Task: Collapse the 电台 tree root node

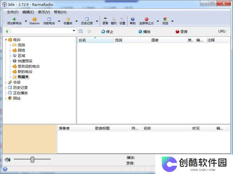Action: tap(6, 40)
